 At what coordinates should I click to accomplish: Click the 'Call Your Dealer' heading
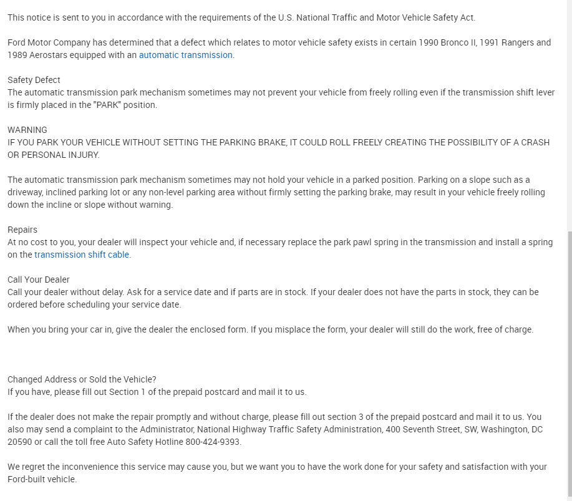39,280
